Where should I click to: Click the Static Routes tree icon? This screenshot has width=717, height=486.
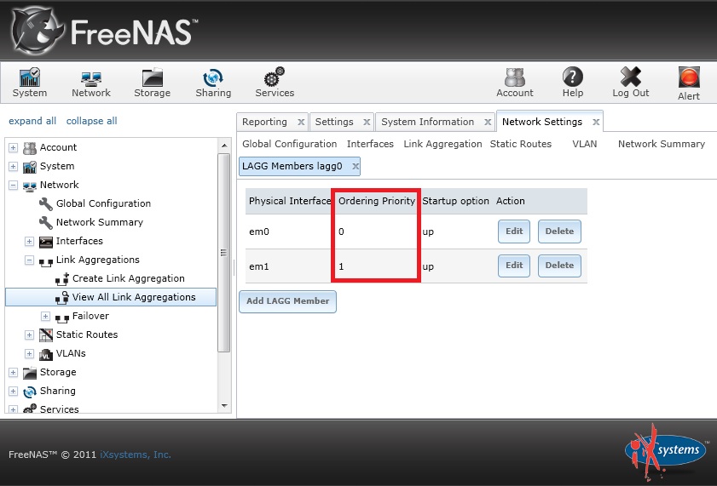(x=46, y=335)
